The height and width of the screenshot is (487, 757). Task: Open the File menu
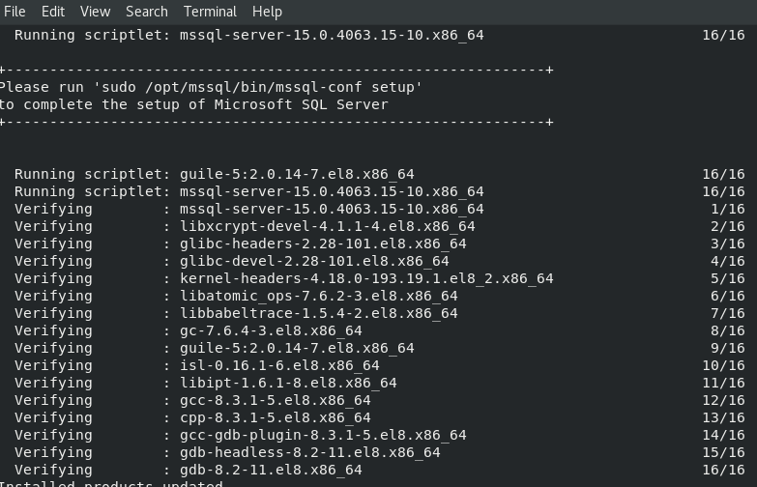click(x=15, y=12)
